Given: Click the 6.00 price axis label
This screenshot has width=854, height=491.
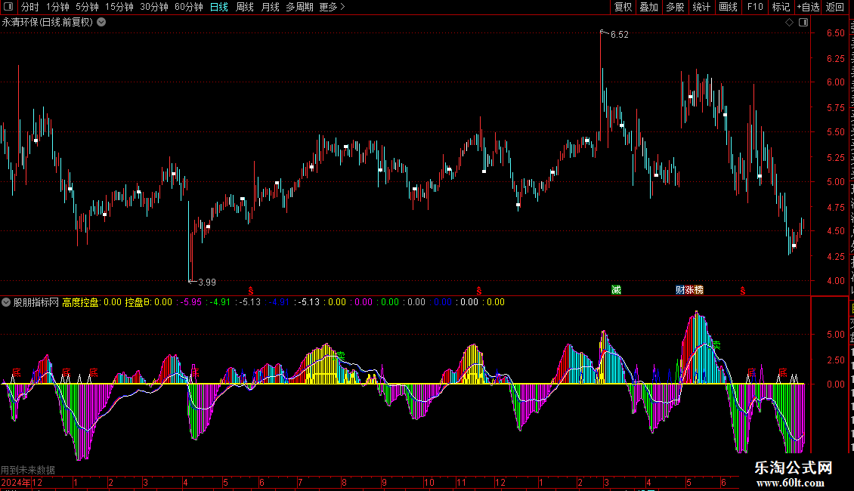Looking at the screenshot, I should tap(835, 82).
